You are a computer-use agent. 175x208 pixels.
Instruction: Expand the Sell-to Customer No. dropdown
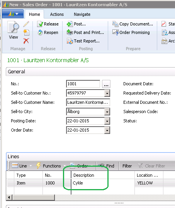coord(107,93)
